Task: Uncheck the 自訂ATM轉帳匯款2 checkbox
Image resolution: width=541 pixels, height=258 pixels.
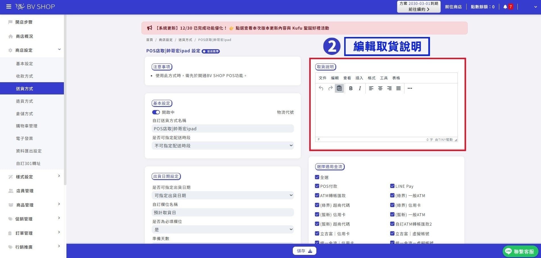Action: click(x=392, y=224)
